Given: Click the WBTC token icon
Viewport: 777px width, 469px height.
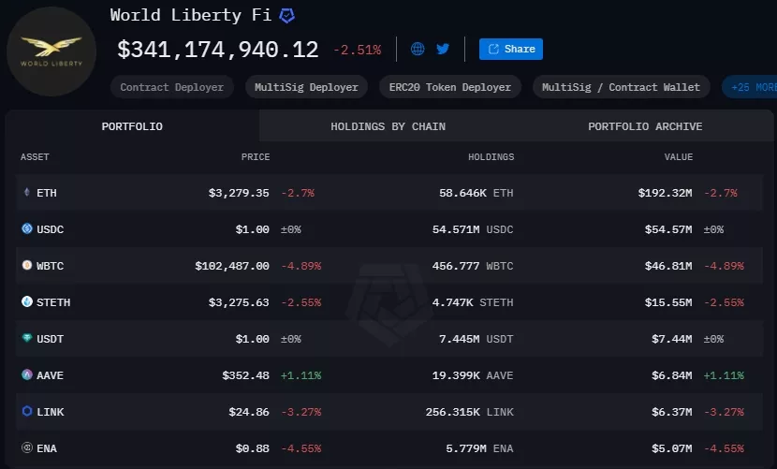Looking at the screenshot, I should coord(27,265).
